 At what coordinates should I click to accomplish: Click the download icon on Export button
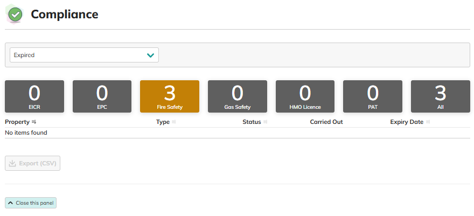(x=13, y=163)
